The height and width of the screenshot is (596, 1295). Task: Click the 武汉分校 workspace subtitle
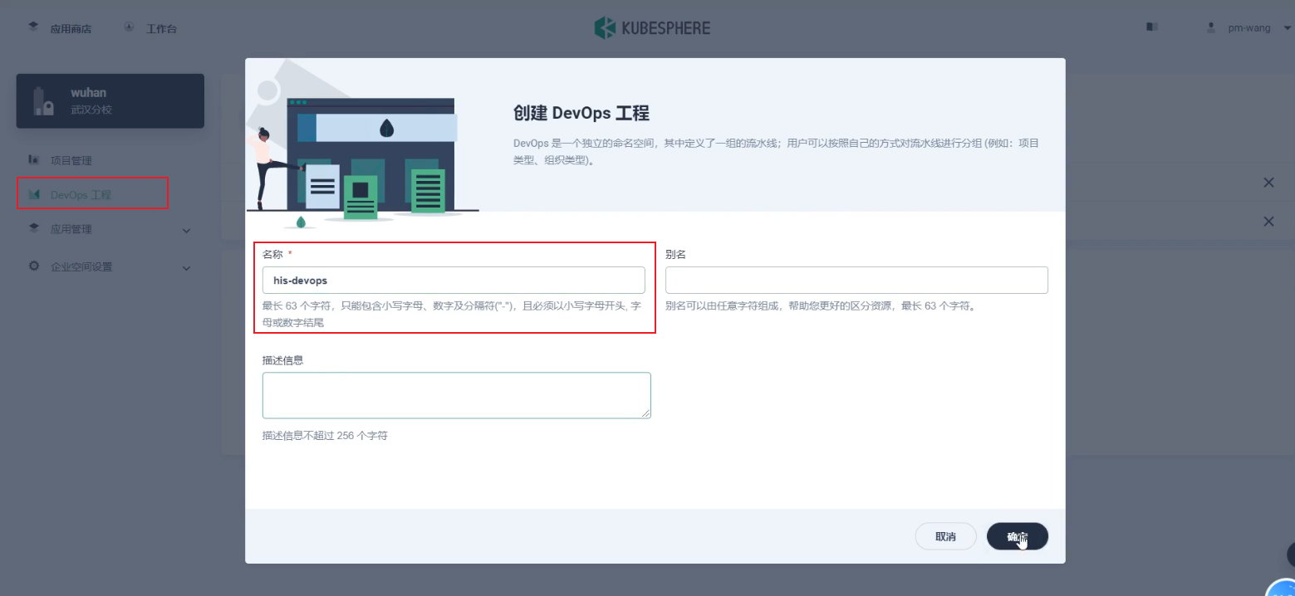pyautogui.click(x=91, y=110)
